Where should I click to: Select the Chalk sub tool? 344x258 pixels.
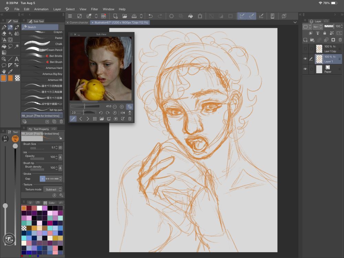pyautogui.click(x=42, y=44)
